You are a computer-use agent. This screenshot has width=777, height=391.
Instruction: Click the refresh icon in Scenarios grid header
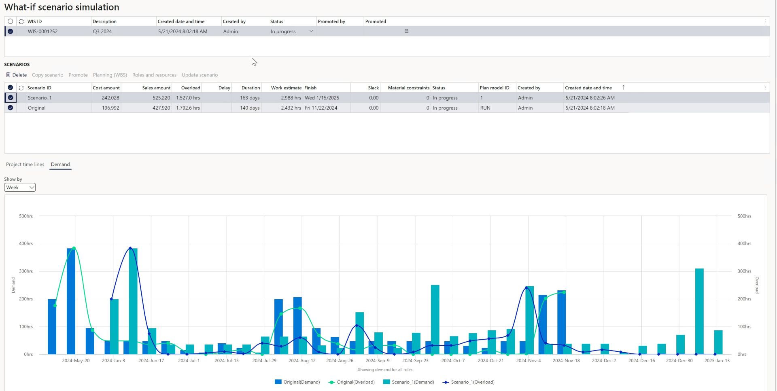[21, 88]
